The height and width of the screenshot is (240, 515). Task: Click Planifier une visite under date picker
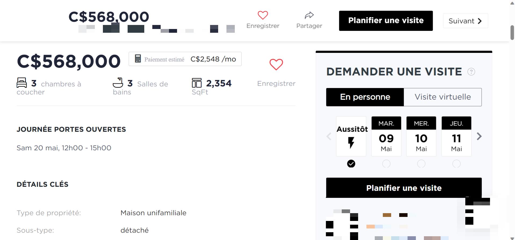[404, 188]
